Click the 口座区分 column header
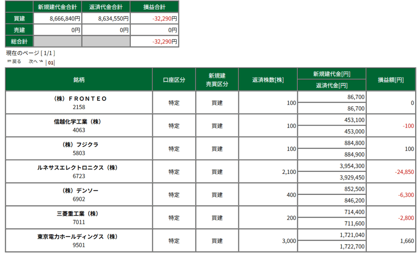Screen dimensions: 420x253 [174, 80]
